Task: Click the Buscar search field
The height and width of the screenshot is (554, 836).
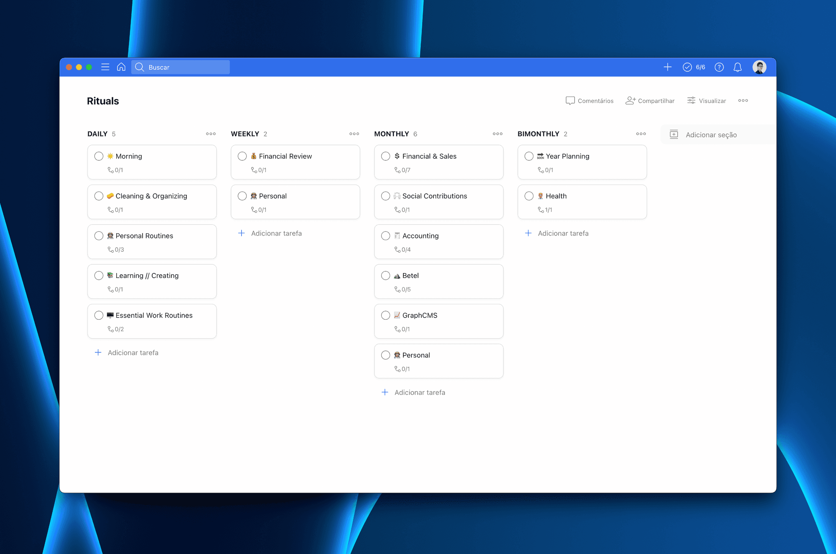Action: 181,67
